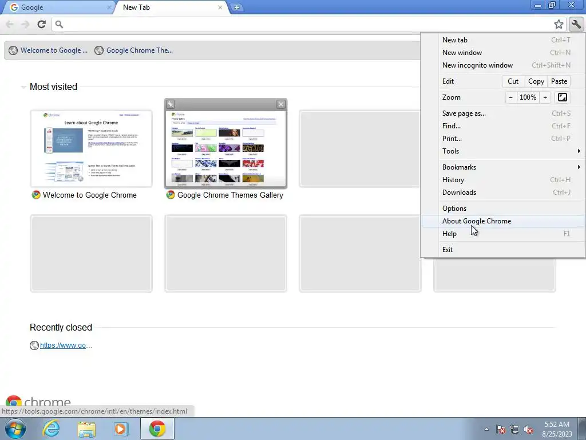The width and height of the screenshot is (586, 440).
Task: Click the Copy button
Action: pyautogui.click(x=536, y=81)
